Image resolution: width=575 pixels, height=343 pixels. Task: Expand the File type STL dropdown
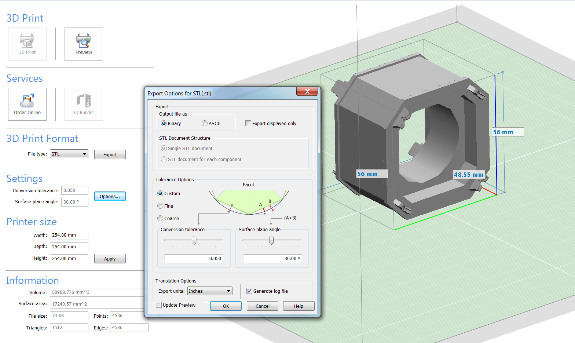(69, 154)
